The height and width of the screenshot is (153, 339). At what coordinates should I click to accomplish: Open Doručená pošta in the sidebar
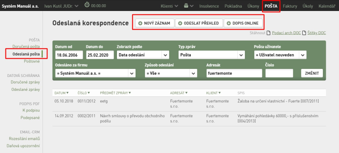click(x=26, y=46)
